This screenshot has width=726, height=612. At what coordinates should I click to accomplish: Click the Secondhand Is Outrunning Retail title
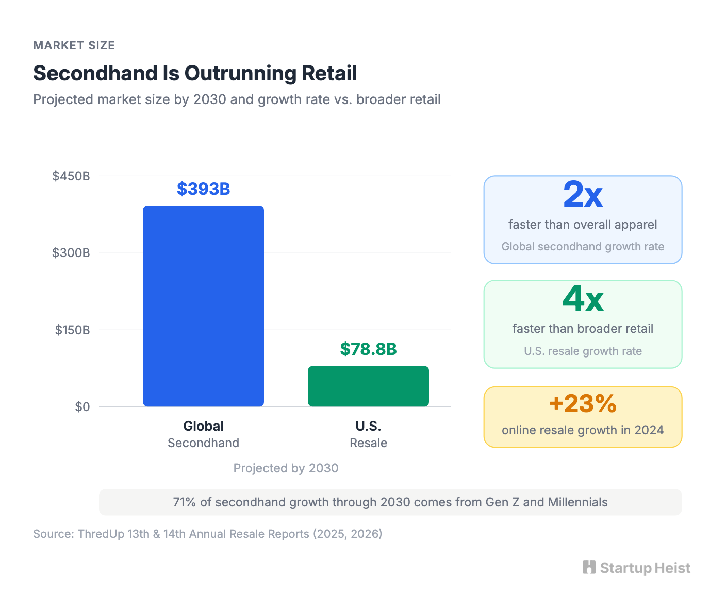tap(195, 73)
